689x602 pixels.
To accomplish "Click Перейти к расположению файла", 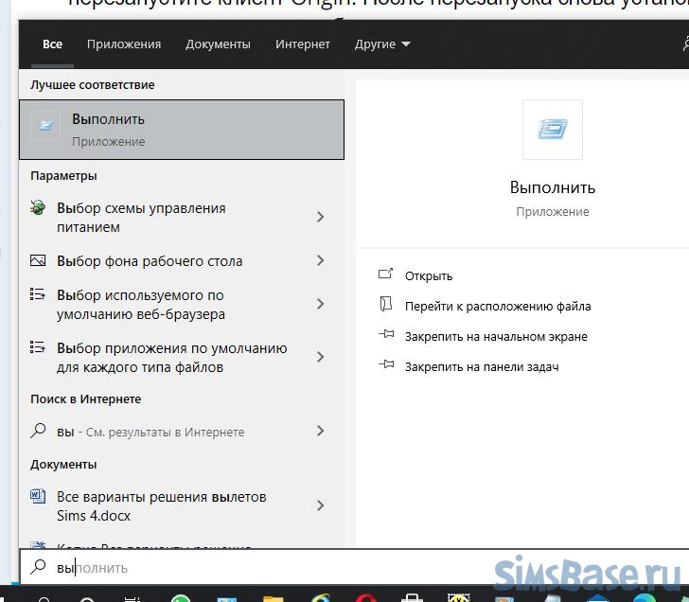I will coord(497,306).
